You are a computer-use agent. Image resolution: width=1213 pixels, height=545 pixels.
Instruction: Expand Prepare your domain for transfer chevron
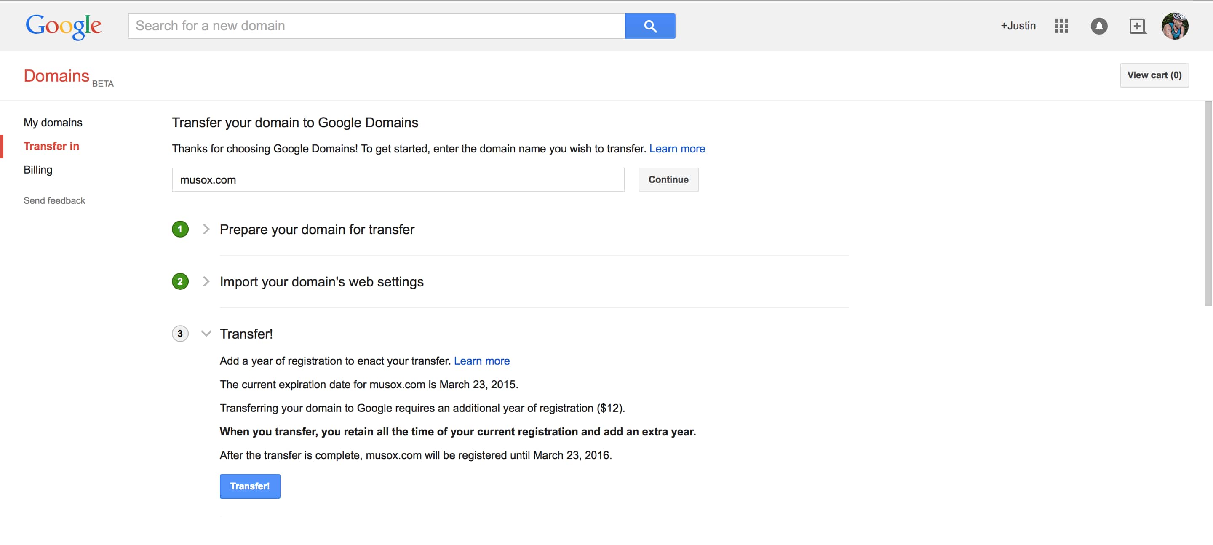[x=206, y=230]
